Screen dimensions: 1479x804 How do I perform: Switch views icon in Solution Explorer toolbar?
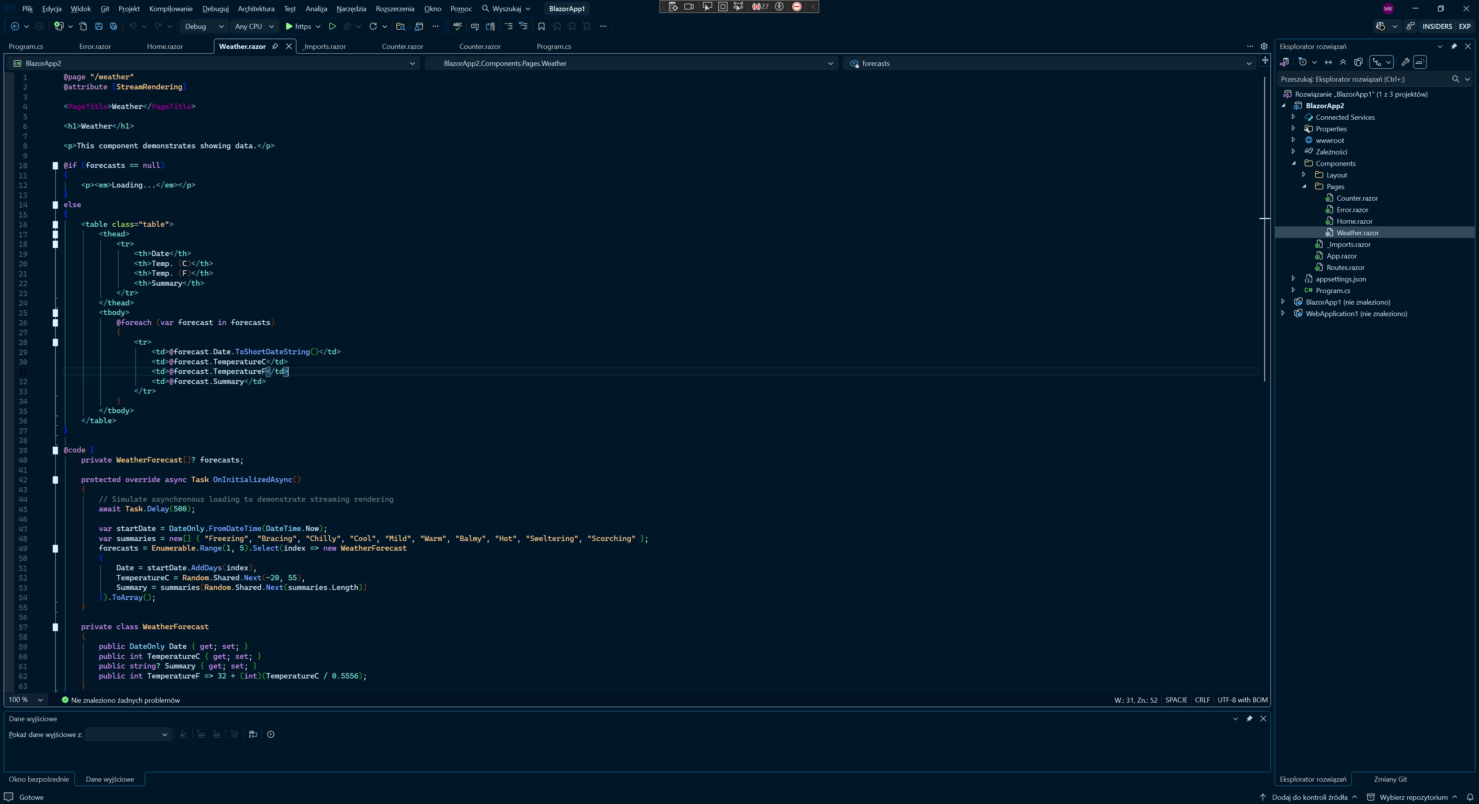pos(1285,62)
